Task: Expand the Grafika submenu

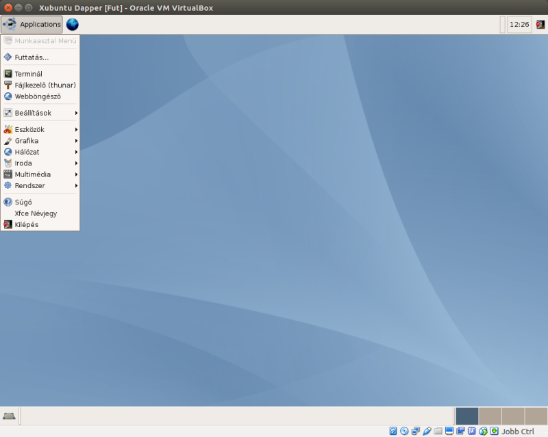Action: pos(40,140)
